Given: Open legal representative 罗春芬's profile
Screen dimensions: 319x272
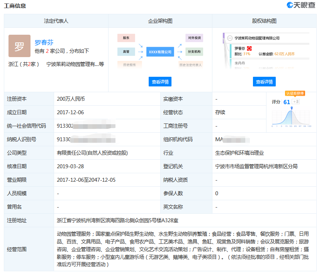Looking at the screenshot, I should pyautogui.click(x=44, y=43).
